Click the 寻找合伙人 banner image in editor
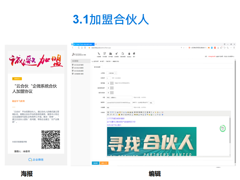This screenshot has height=180, width=240. pos(152,141)
